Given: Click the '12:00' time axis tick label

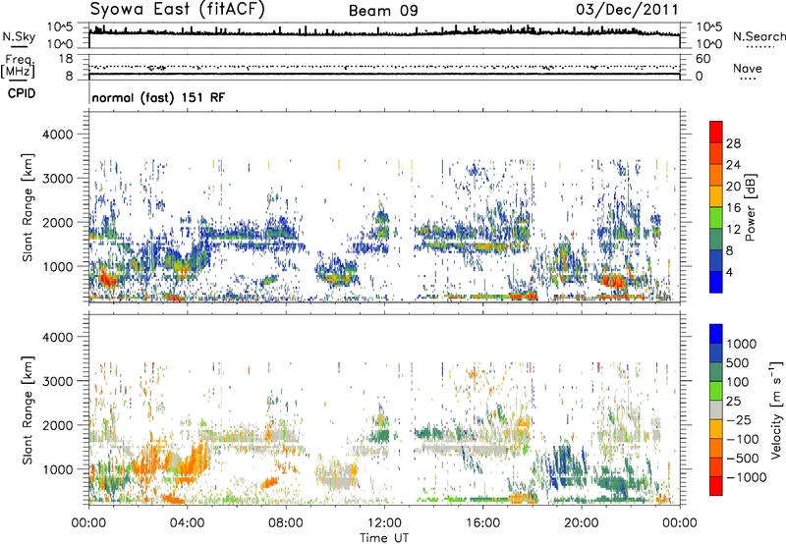Looking at the screenshot, I should [x=384, y=523].
